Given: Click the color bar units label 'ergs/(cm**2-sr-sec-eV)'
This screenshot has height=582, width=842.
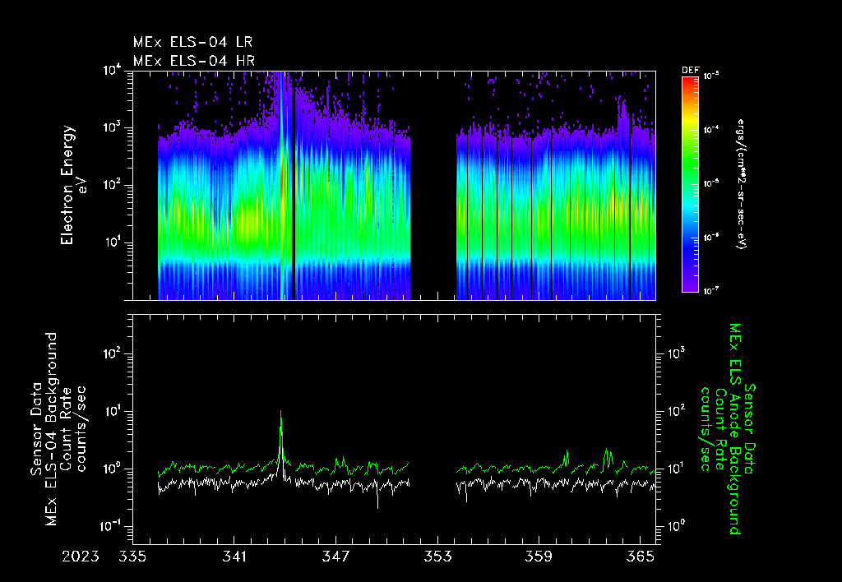Looking at the screenshot, I should 741,184.
